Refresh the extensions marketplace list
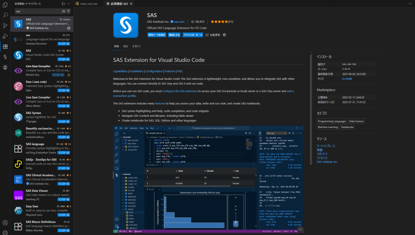415x235 pixels. coord(63,4)
